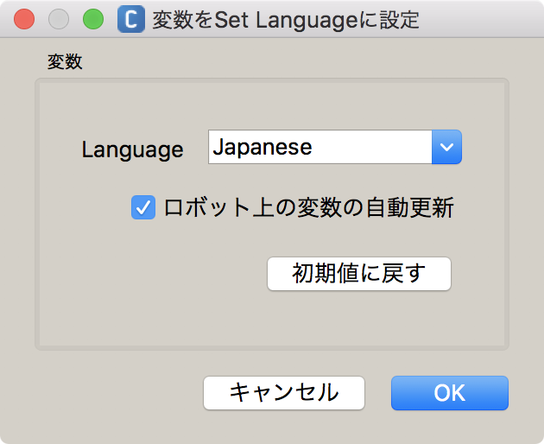This screenshot has width=544, height=444.
Task: Click the Language field label
Action: tap(132, 149)
